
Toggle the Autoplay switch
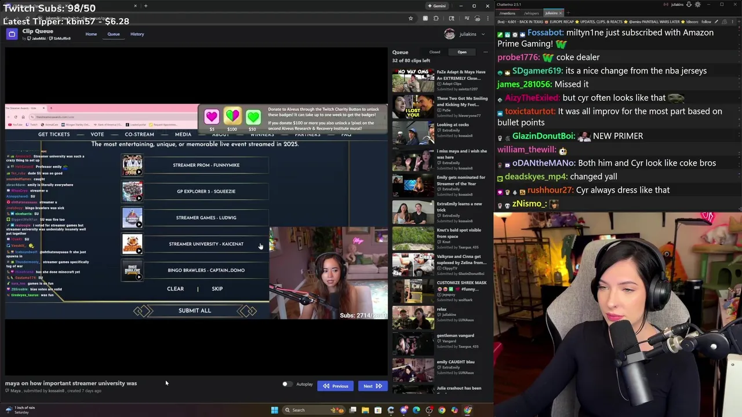pos(287,384)
